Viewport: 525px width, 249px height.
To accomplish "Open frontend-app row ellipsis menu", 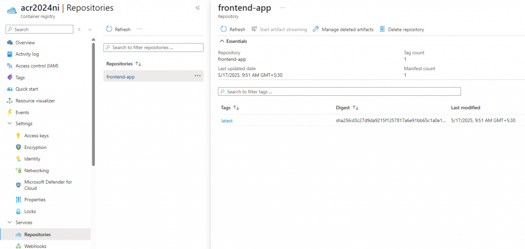I will 197,76.
